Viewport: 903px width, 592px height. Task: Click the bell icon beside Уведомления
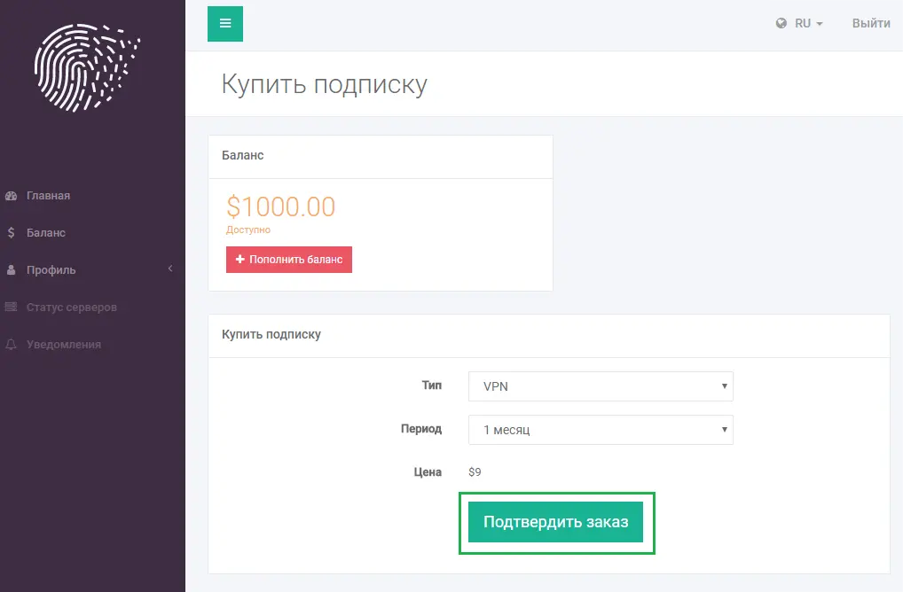[11, 344]
